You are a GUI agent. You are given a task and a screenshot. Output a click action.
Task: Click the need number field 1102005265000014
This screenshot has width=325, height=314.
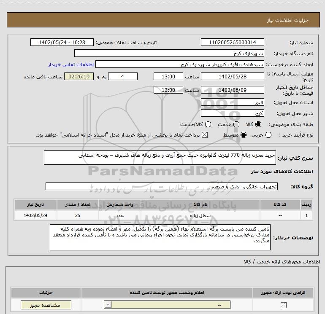[232, 42]
